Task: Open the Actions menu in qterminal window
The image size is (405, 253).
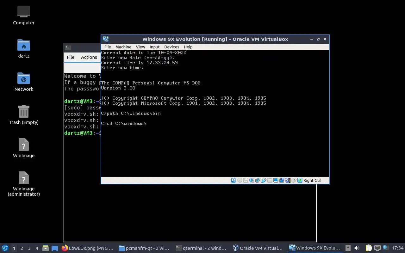Action: 89,57
